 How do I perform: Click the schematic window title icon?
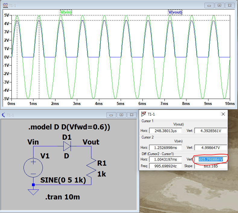tap(4, 115)
